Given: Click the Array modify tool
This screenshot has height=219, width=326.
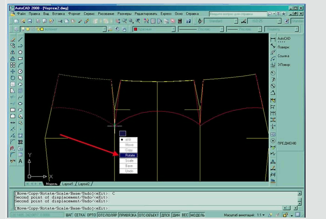Looking at the screenshot, I should pyautogui.click(x=13, y=65).
